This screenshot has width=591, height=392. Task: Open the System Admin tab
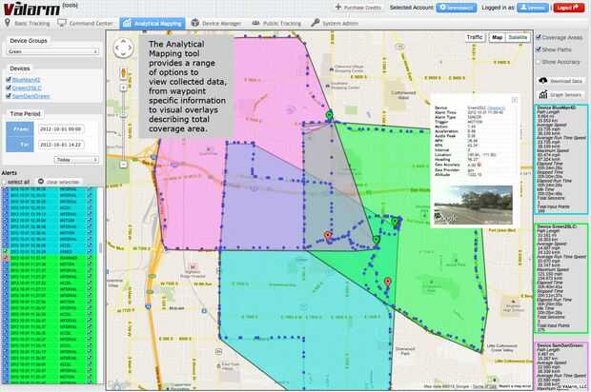tap(335, 24)
